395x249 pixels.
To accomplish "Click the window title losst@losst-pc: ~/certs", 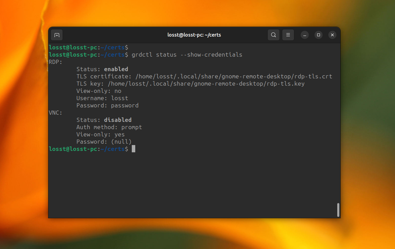I will click(194, 35).
